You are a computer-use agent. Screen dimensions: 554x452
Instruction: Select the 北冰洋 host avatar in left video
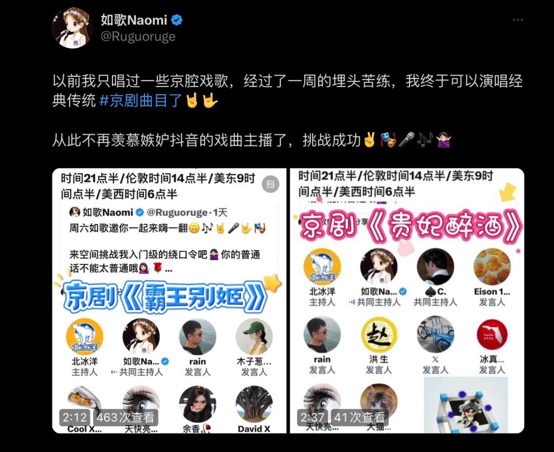coord(84,336)
